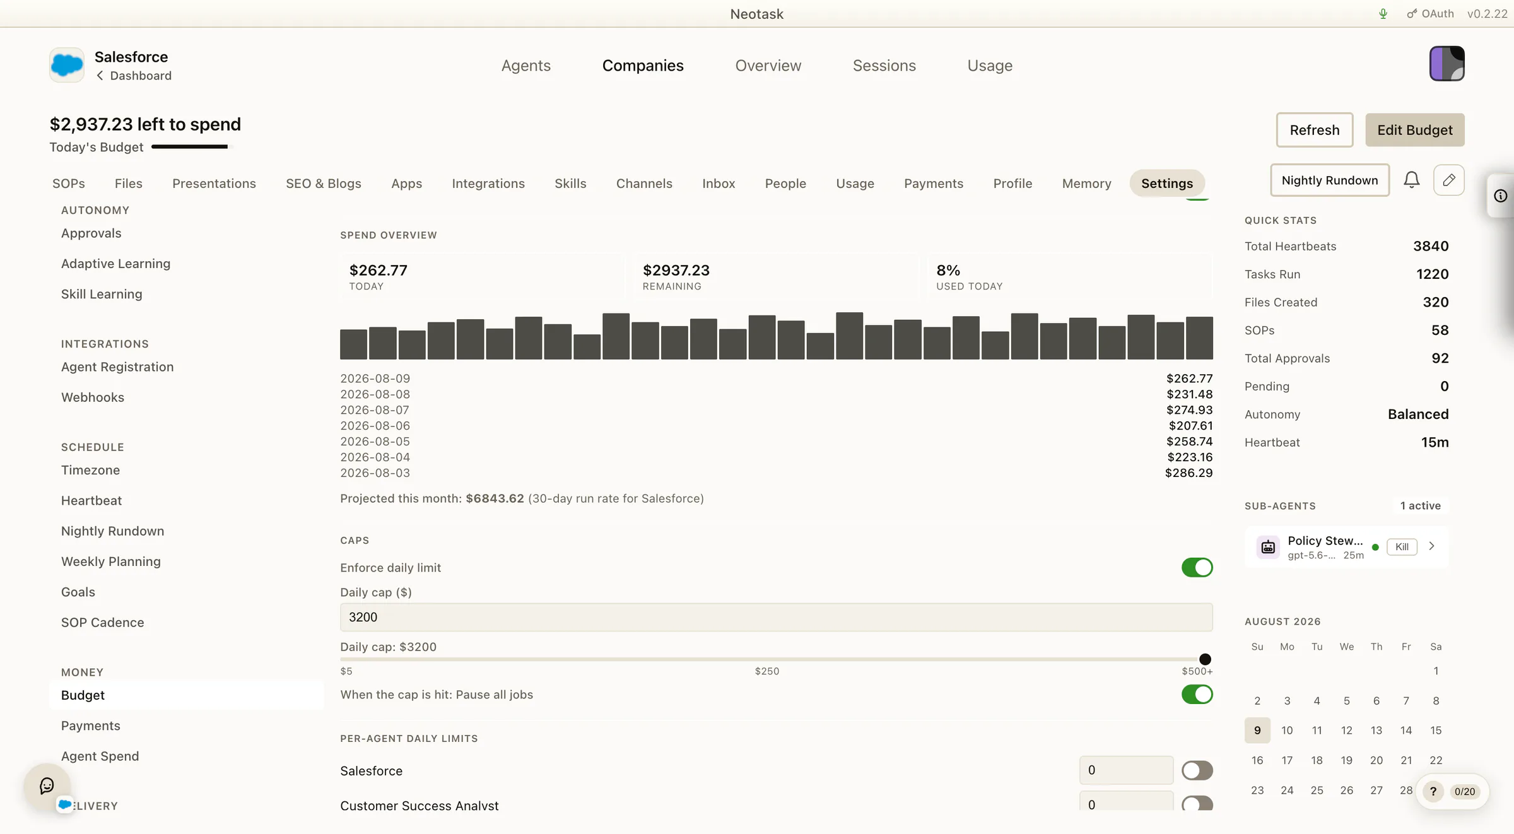Expand the Policy Steward sub-agent chevron
1514x834 pixels.
pyautogui.click(x=1431, y=546)
